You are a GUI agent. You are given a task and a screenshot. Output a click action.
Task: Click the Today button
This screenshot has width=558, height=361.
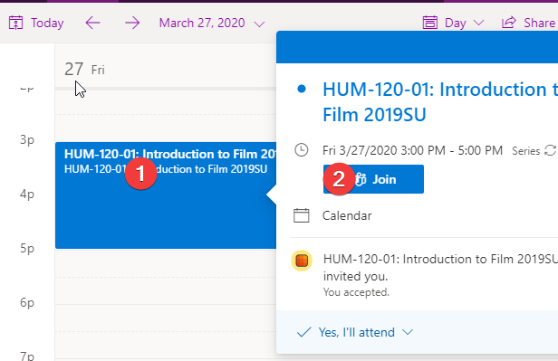[36, 23]
